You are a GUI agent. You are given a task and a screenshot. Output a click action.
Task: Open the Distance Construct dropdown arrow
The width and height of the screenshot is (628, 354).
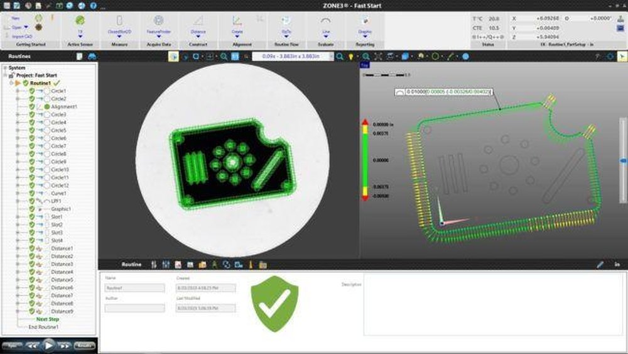(x=198, y=36)
